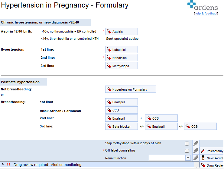The height and width of the screenshot is (169, 224).
Task: Expand the Drug review required alert
Action: tap(3, 164)
